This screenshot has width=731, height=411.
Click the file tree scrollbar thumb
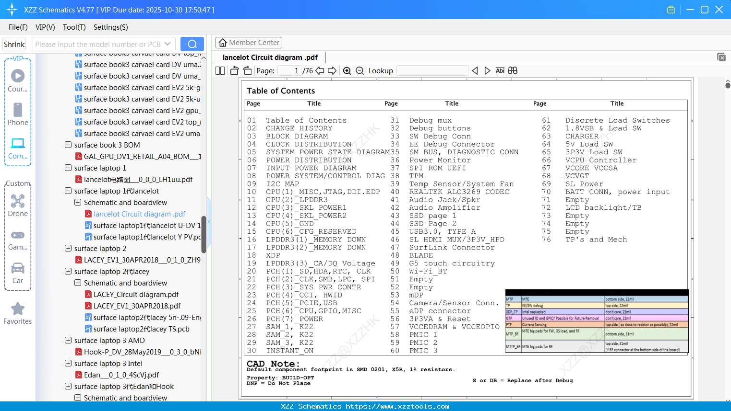pyautogui.click(x=204, y=234)
